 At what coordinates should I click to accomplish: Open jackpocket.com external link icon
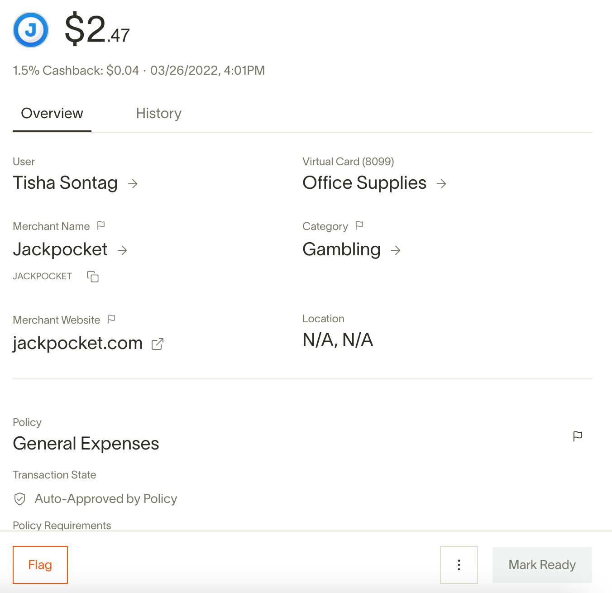click(157, 344)
